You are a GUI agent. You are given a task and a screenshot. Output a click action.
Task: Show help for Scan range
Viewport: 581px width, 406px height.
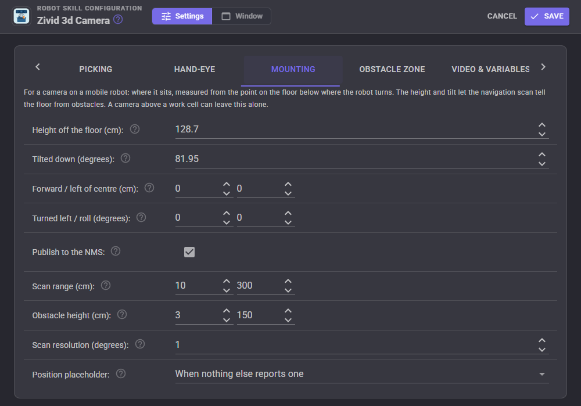(106, 286)
